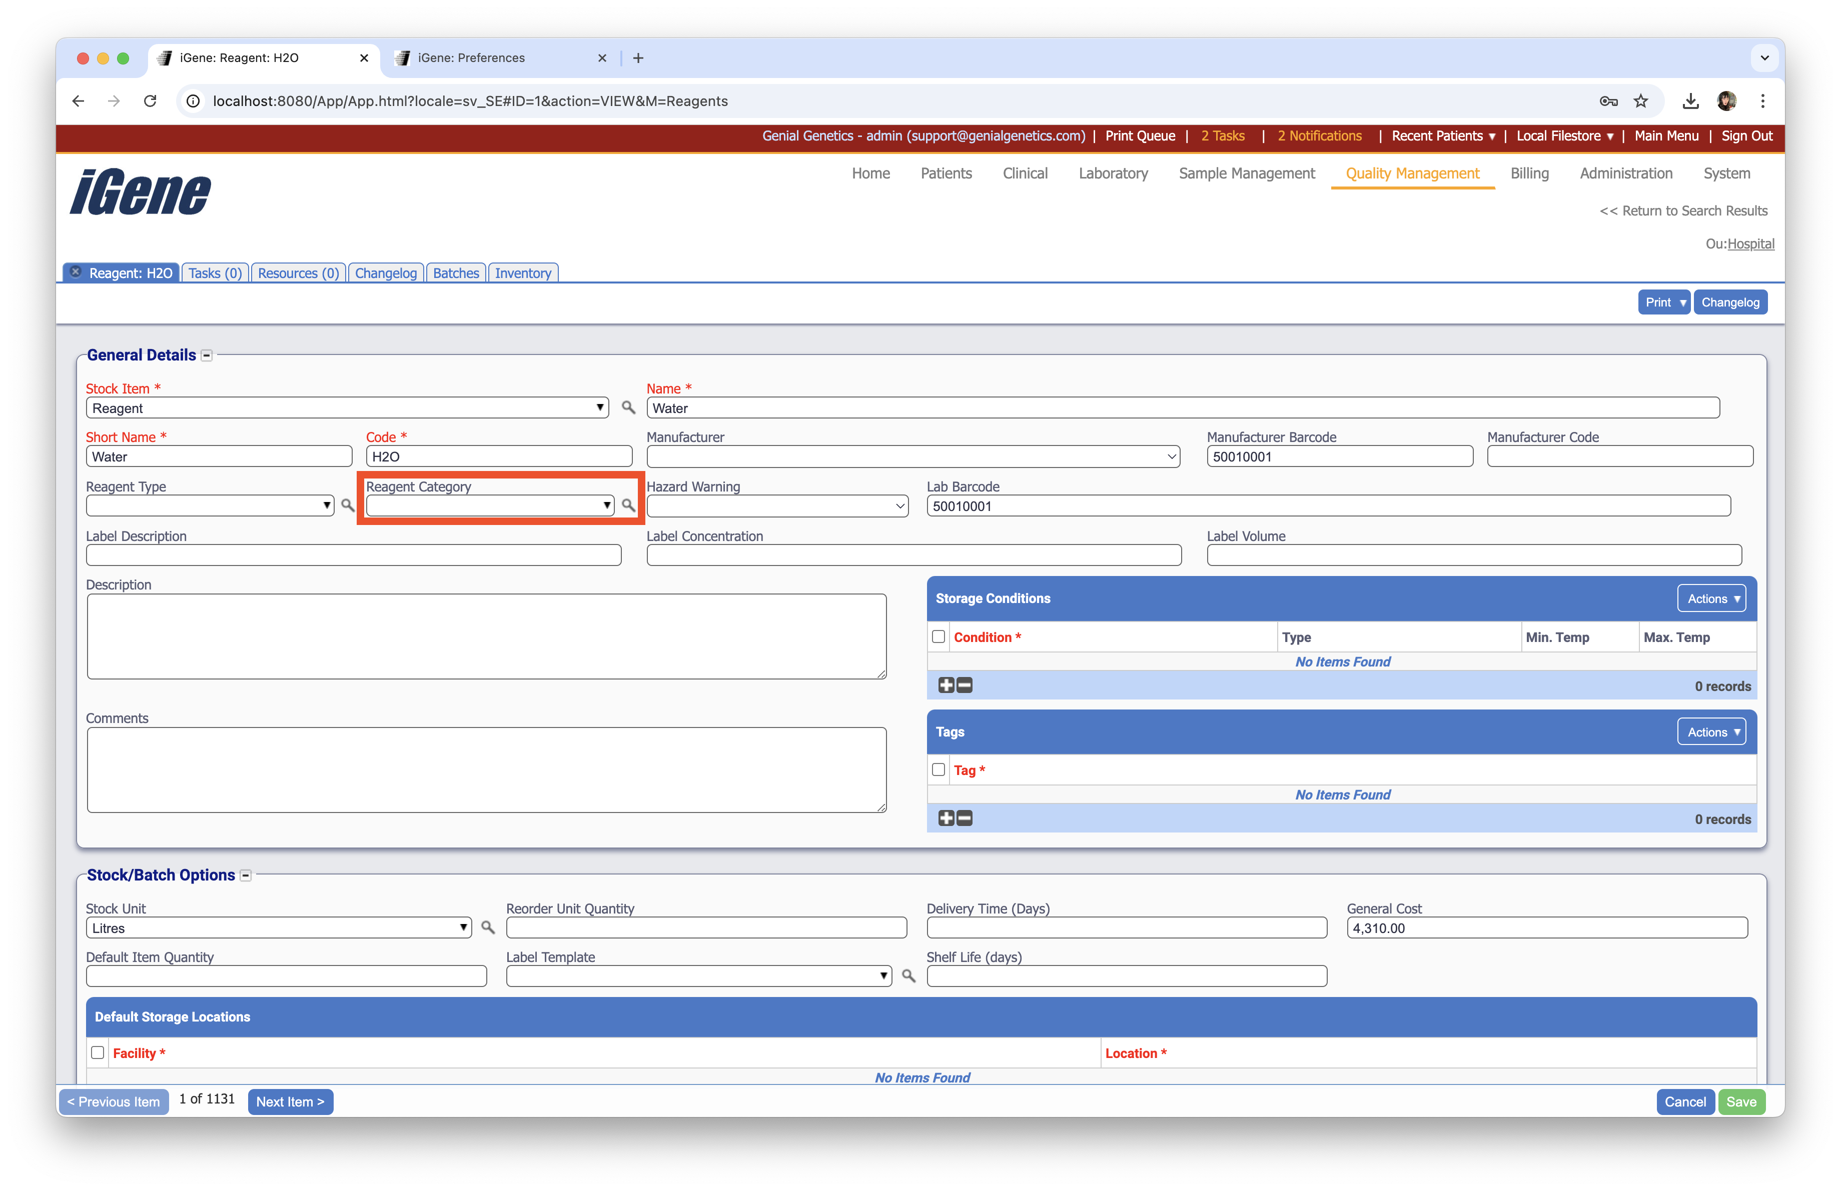This screenshot has width=1841, height=1191.
Task: Click into the General Cost field
Action: click(x=1546, y=927)
